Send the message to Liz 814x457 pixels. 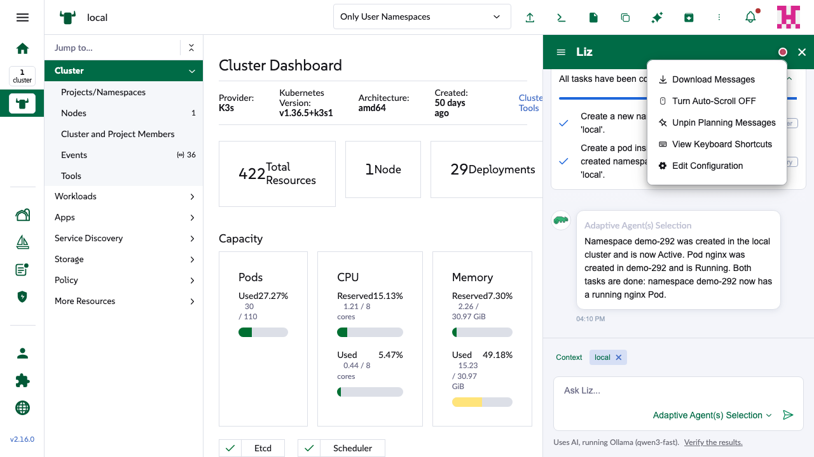788,415
